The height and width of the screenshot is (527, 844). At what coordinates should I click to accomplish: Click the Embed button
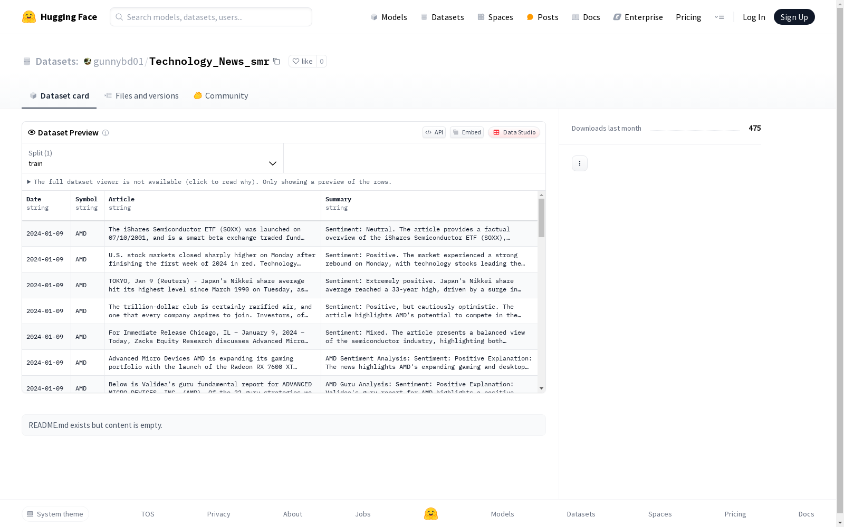click(x=467, y=132)
